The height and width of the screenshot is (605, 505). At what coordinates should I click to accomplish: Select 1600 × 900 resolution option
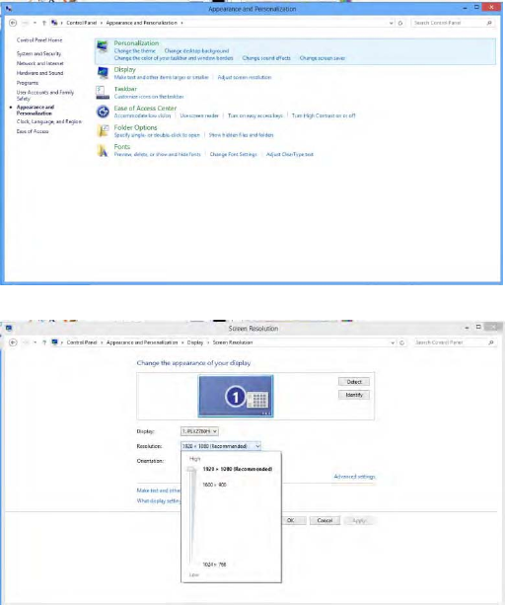pyautogui.click(x=214, y=485)
